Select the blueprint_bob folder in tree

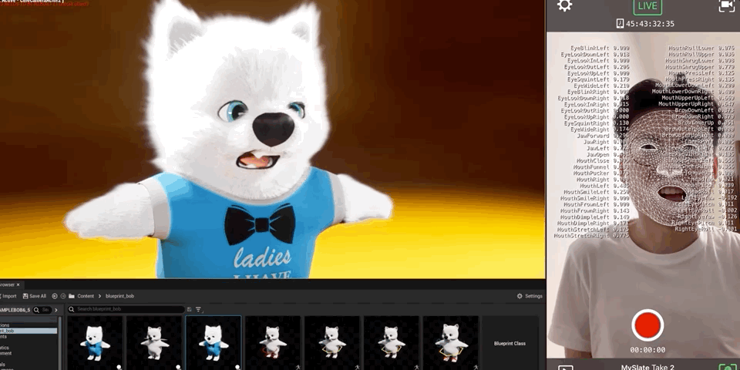tap(29, 331)
